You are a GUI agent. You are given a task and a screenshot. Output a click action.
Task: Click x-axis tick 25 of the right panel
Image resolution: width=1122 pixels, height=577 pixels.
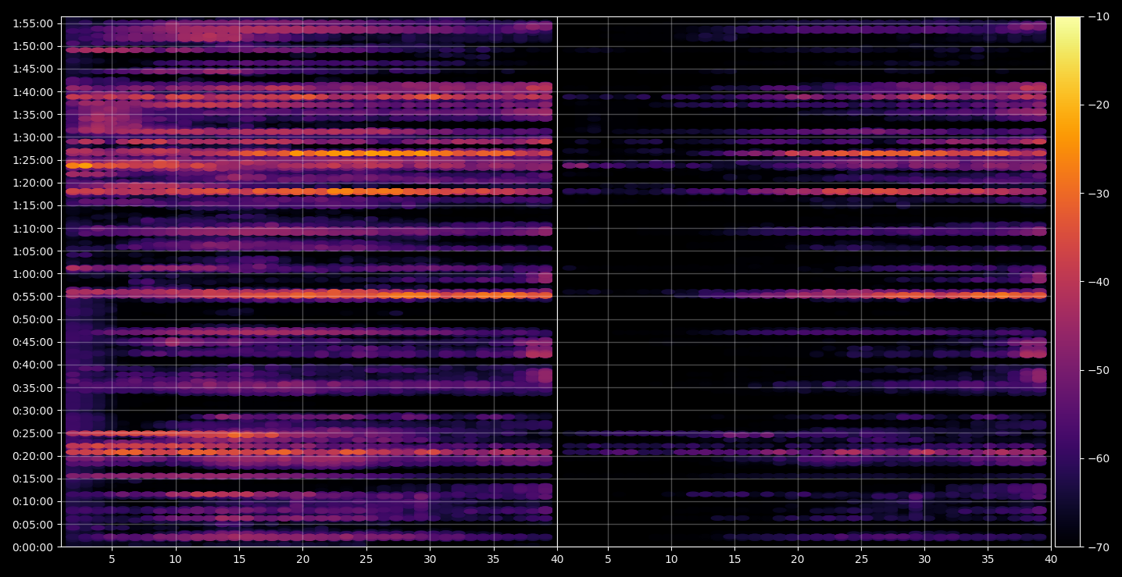tap(861, 559)
